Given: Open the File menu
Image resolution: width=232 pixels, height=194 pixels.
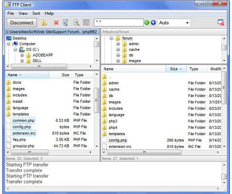Looking at the screenshot, I should coord(11,13).
